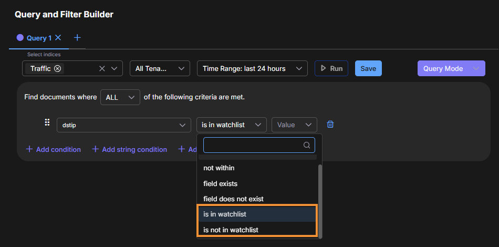499x247 pixels.
Task: Close the Query 1 tab
Action: 58,38
